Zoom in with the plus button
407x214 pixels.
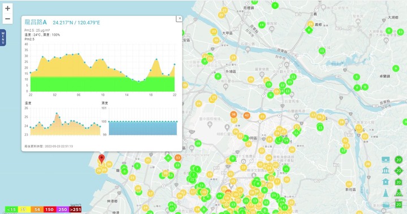click(7, 8)
